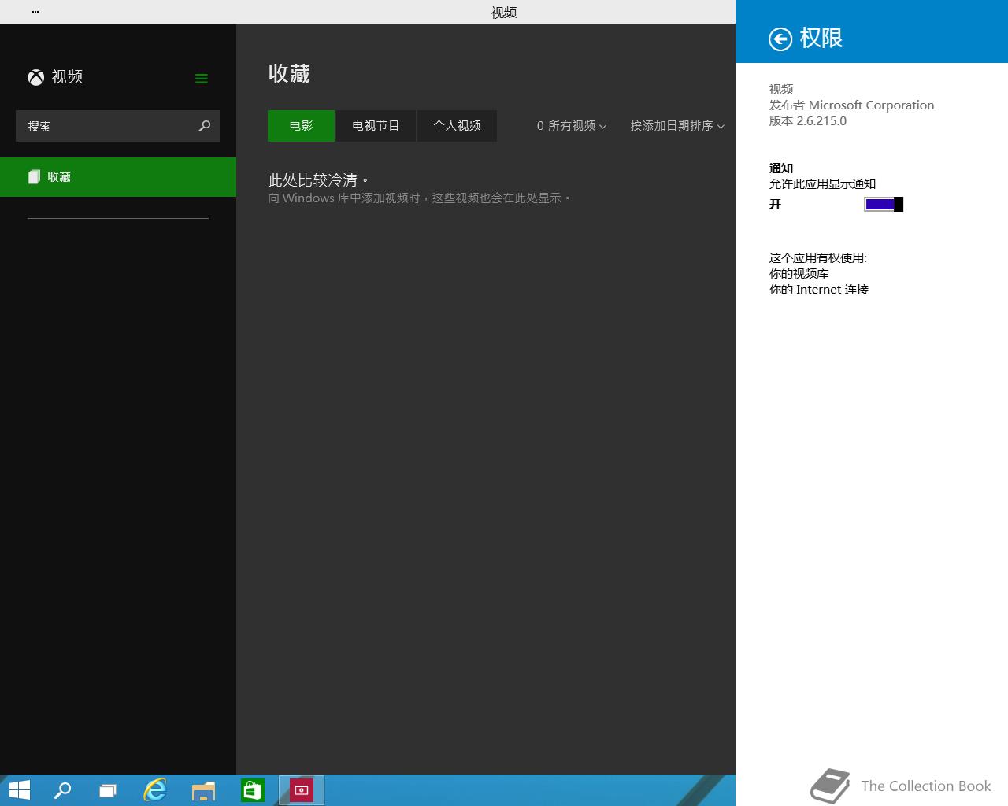
Task: Click 你的 Internet 连接 permission entry
Action: coord(818,290)
